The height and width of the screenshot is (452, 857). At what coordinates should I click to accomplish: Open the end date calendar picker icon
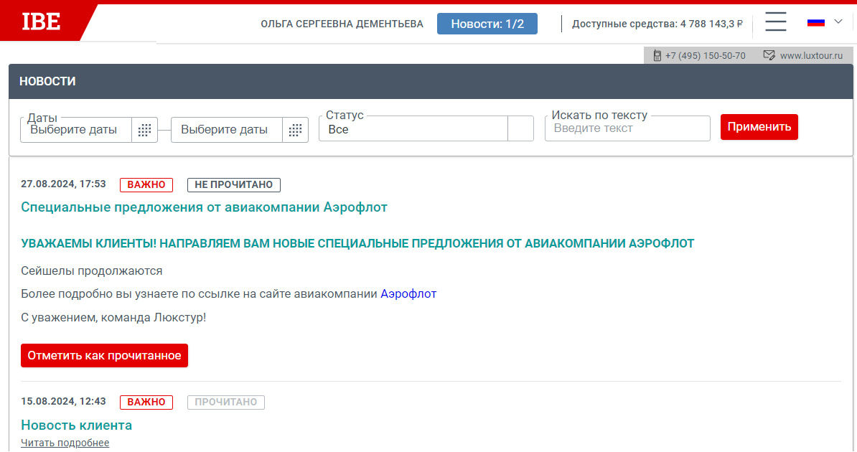coord(295,130)
